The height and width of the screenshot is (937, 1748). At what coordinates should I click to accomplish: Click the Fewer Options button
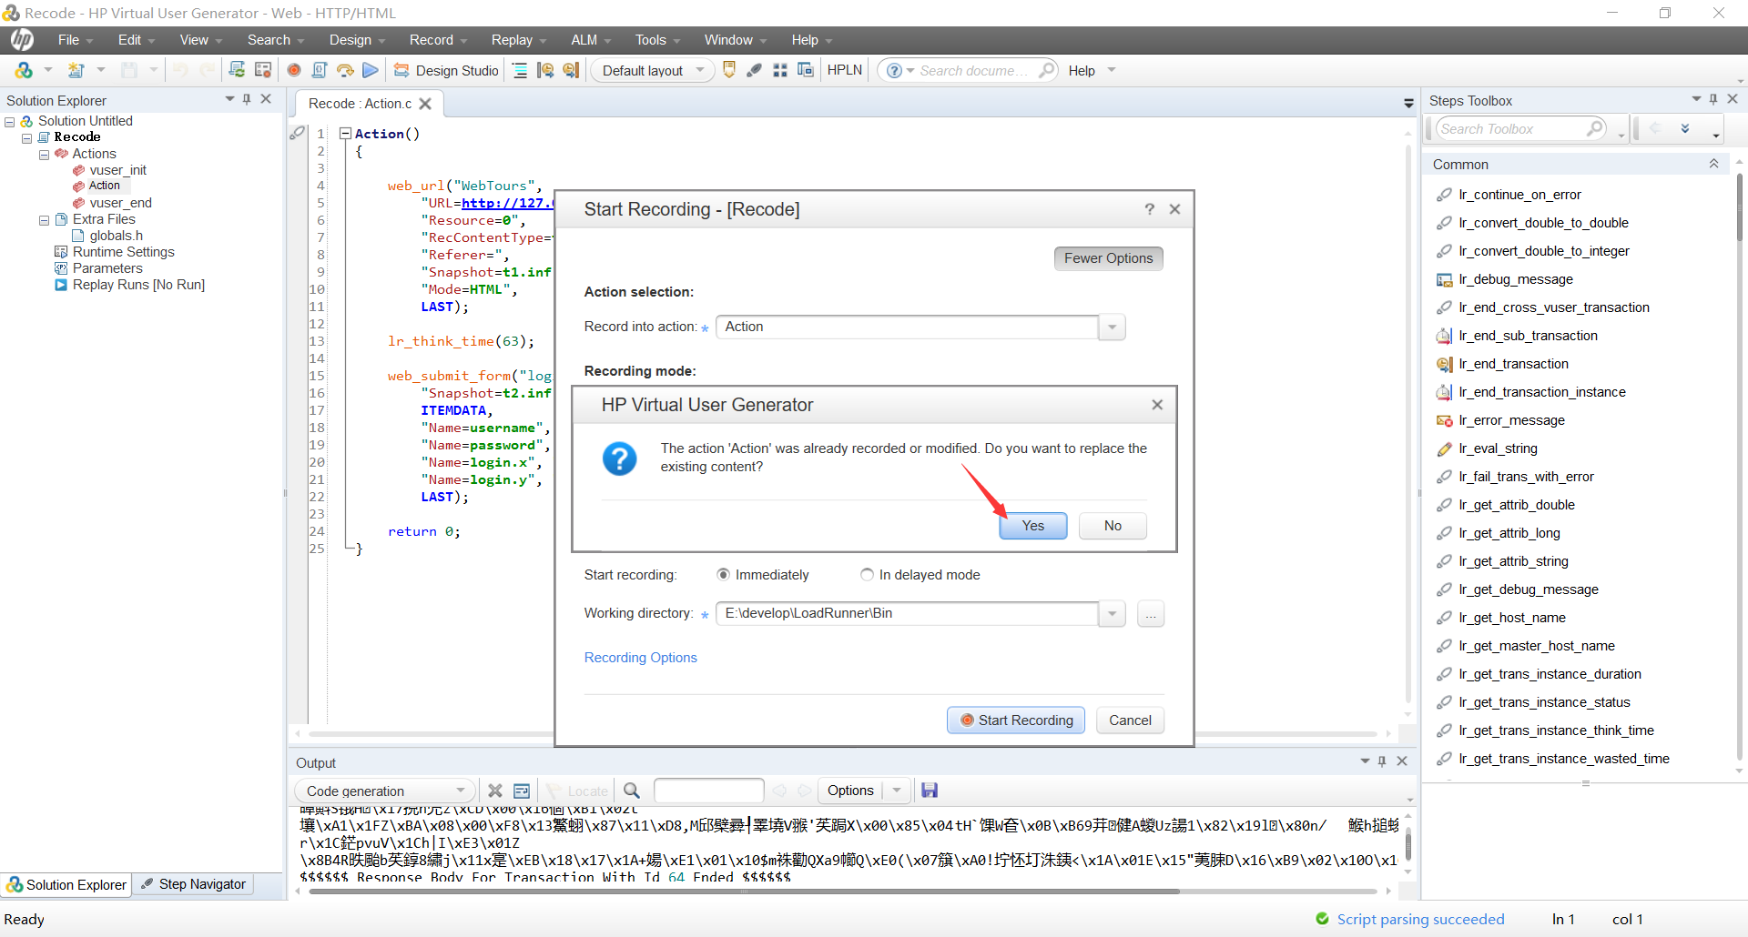[1108, 258]
